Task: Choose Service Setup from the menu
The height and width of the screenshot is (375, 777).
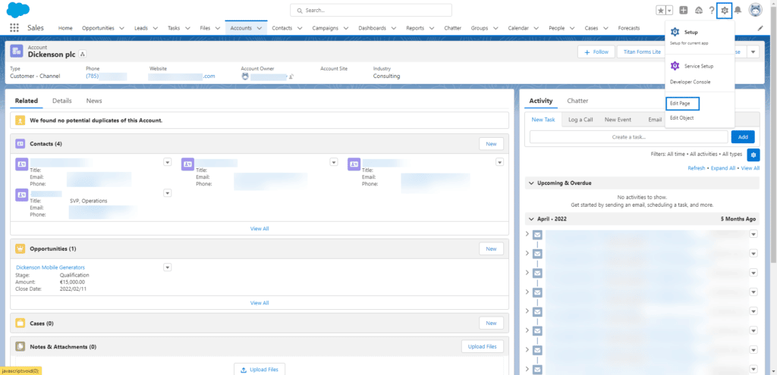Action: point(699,66)
